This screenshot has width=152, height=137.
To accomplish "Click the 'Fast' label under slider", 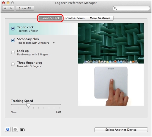I will tap(59, 112).
